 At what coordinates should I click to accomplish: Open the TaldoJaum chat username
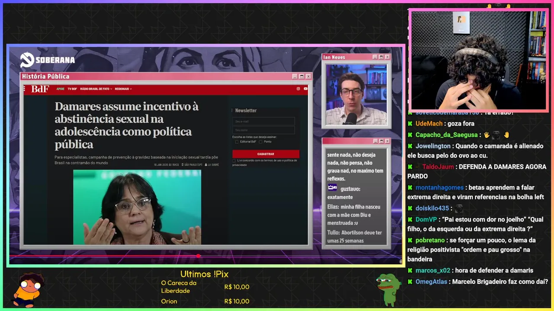point(438,167)
